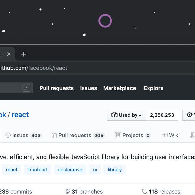Image resolution: width=195 pixels, height=195 pixels.
Task: Click the branches fork icon
Action: pyautogui.click(x=68, y=192)
